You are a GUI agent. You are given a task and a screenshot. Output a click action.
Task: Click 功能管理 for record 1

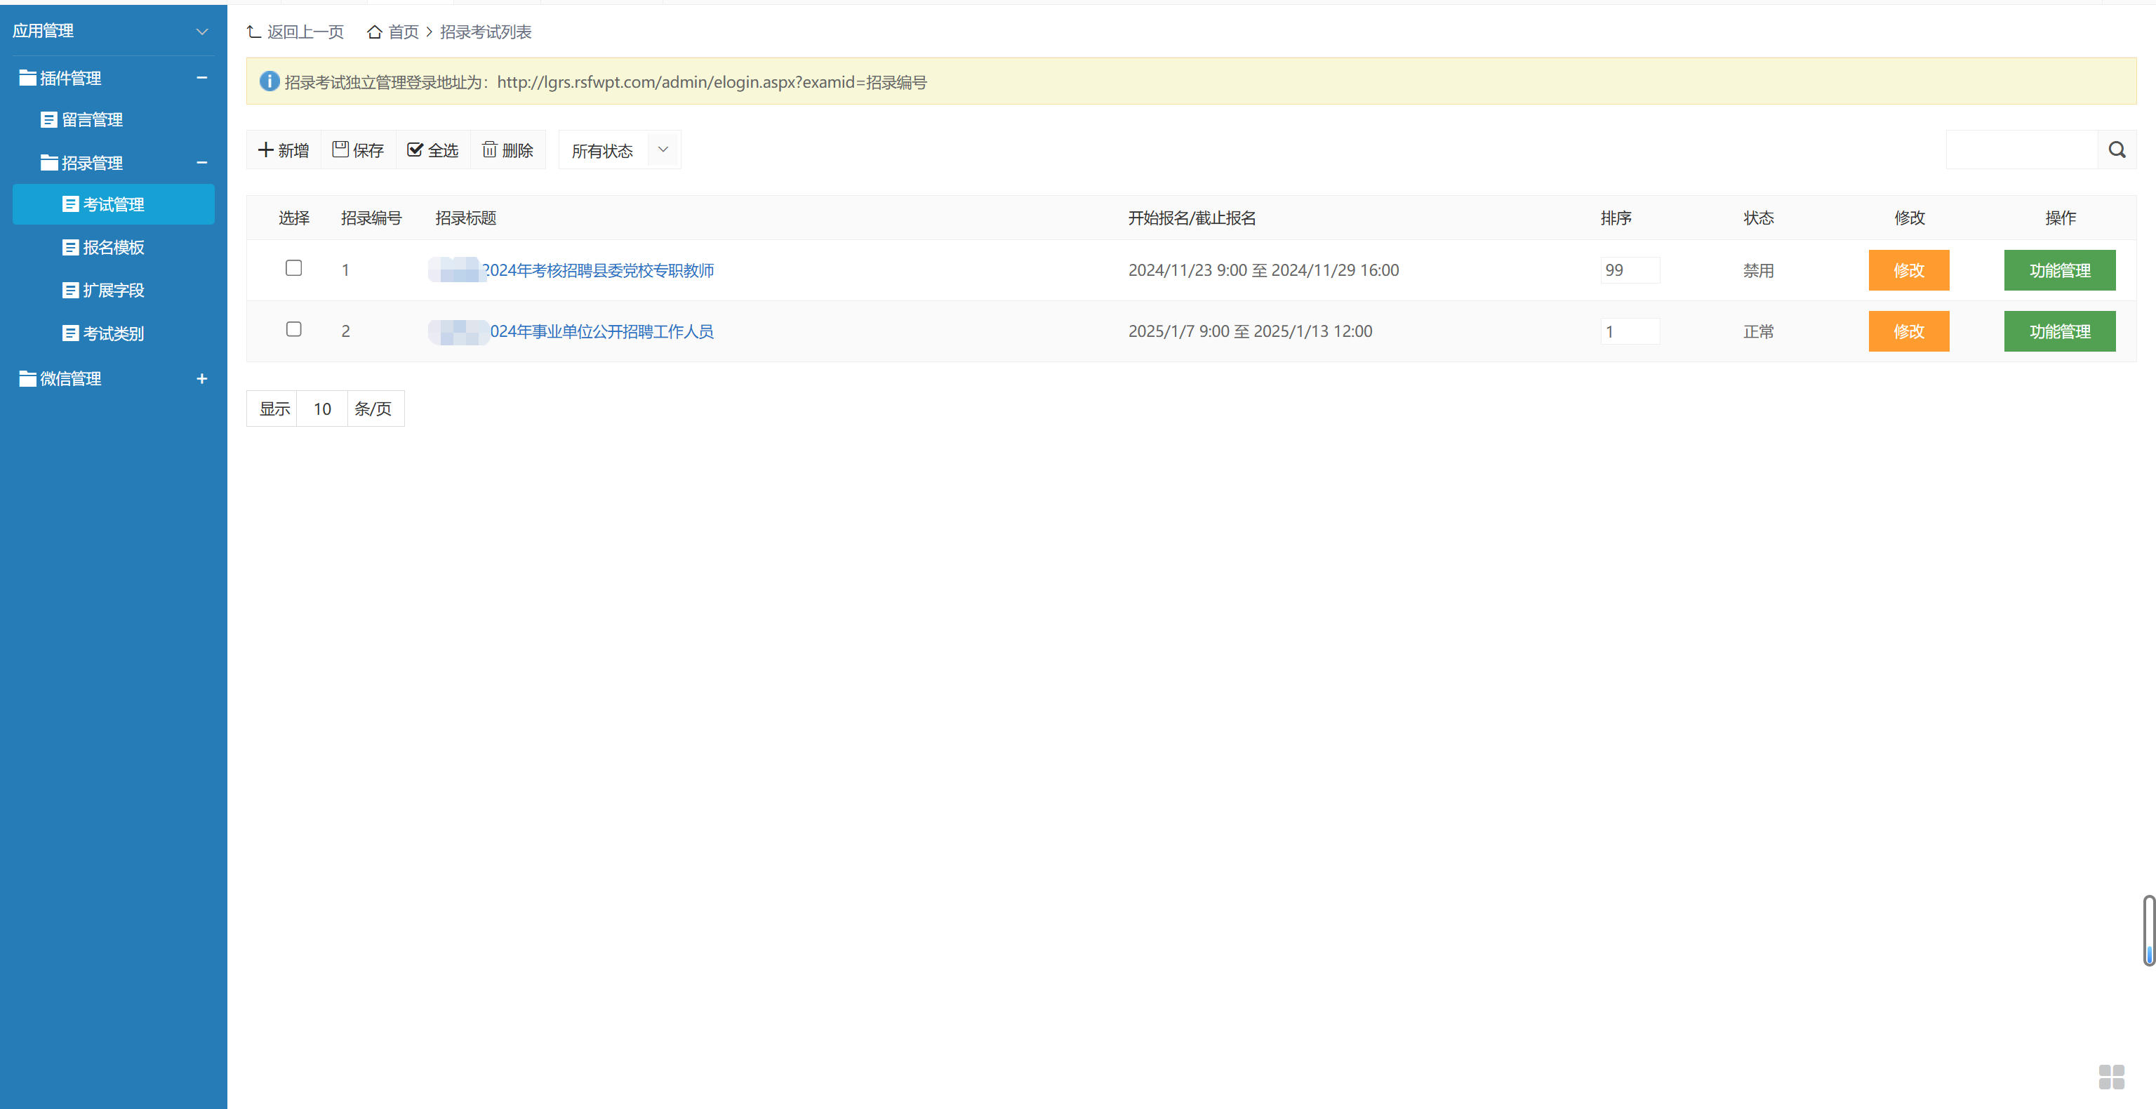(2060, 270)
